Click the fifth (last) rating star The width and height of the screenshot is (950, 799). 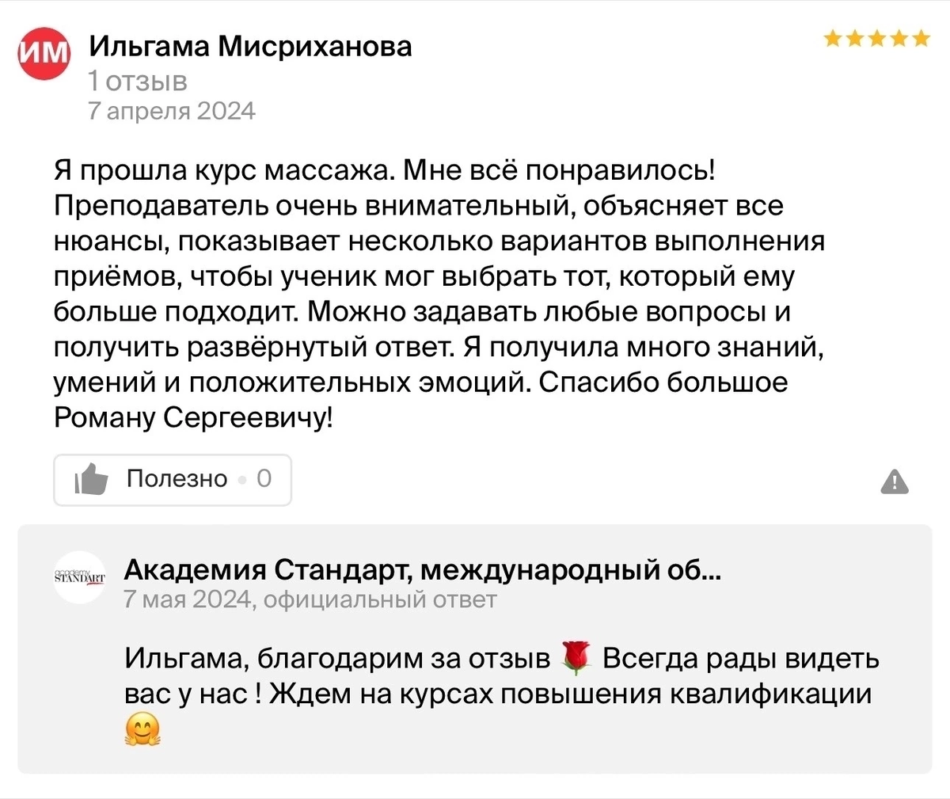click(x=920, y=38)
